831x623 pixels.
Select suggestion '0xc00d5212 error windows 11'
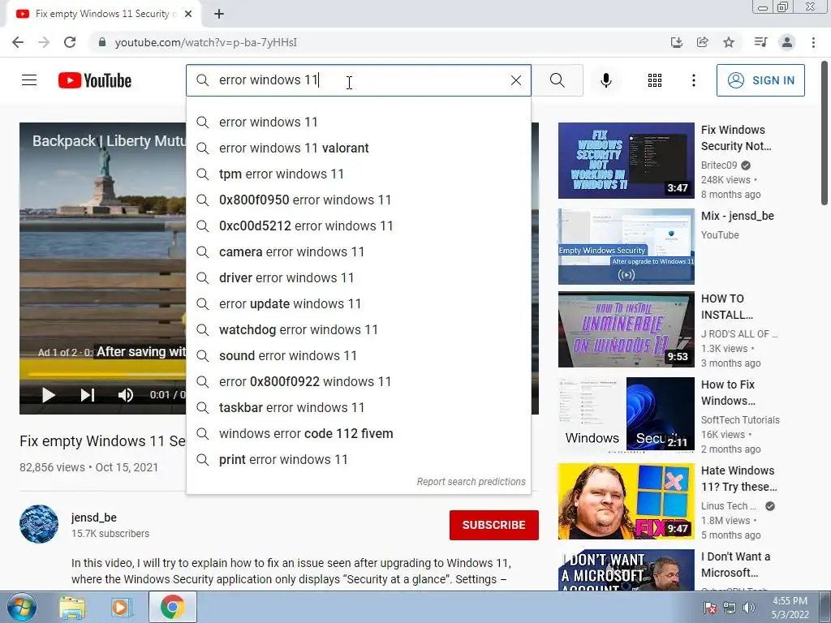[359, 226]
